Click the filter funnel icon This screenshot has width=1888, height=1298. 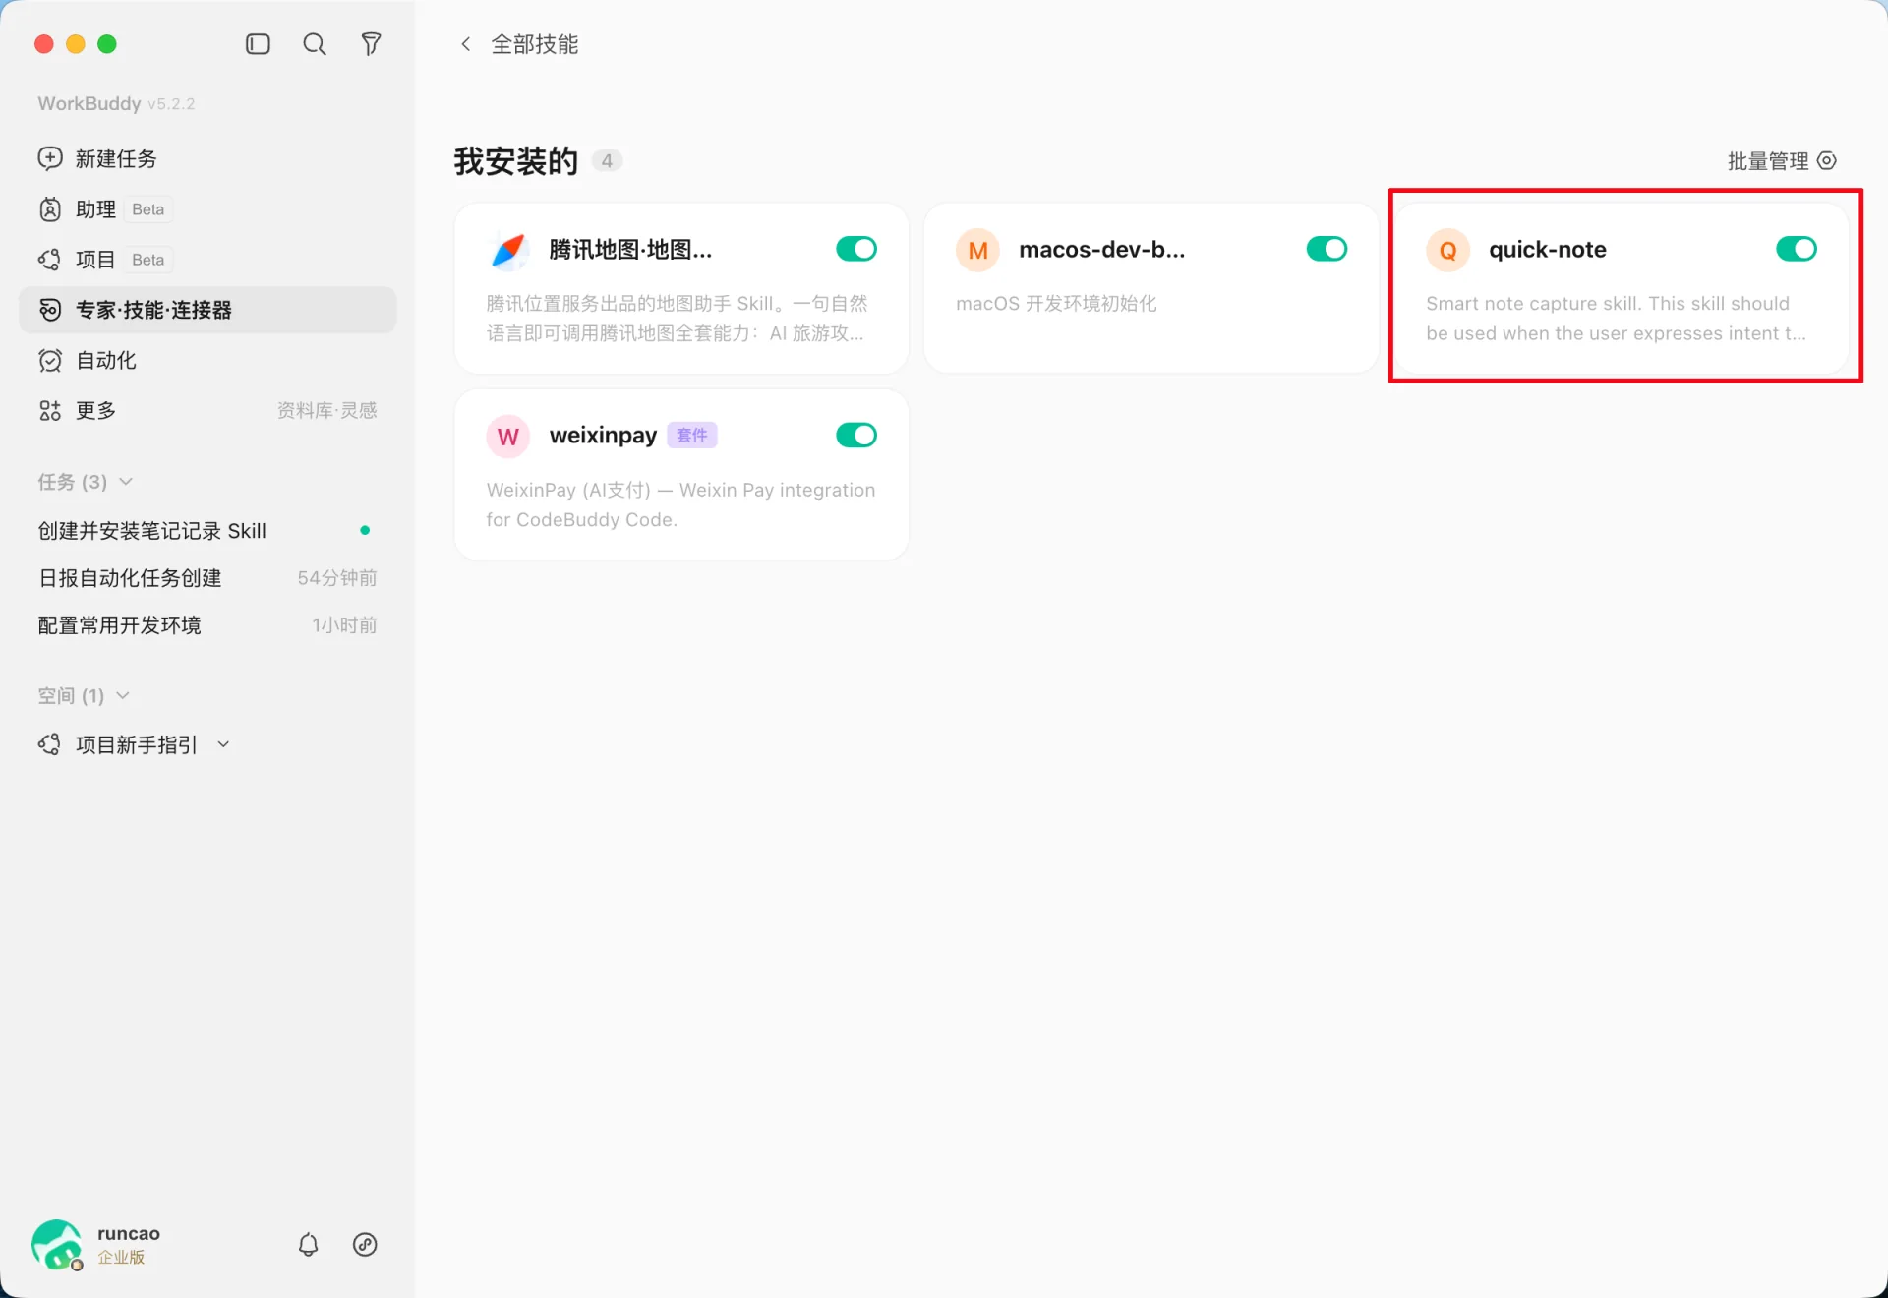point(371,44)
